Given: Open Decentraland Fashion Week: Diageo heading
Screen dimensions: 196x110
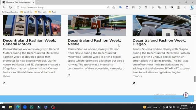Looking at the screenshot, I should point(159,42).
